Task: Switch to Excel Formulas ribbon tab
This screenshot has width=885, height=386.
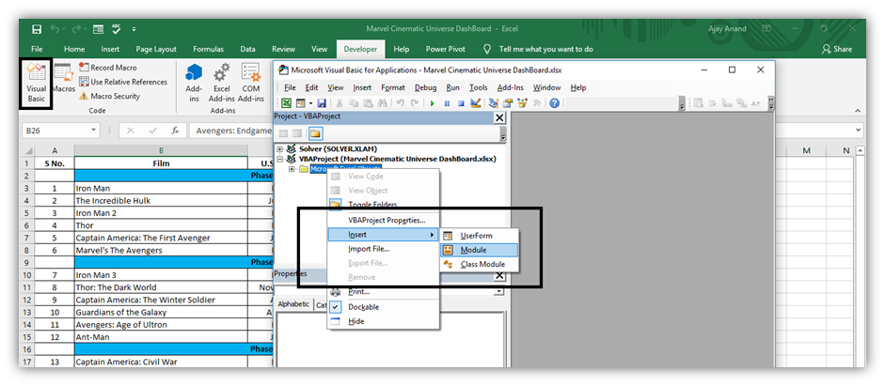Action: pos(208,49)
